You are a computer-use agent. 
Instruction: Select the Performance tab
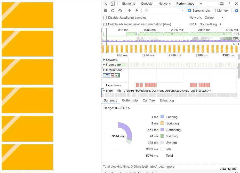tap(185, 4)
